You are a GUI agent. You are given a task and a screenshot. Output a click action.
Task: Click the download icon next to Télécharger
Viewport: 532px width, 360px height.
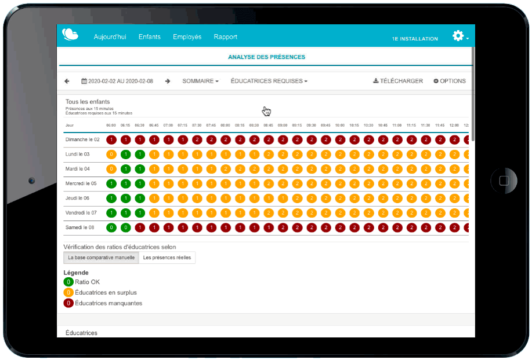(x=376, y=81)
